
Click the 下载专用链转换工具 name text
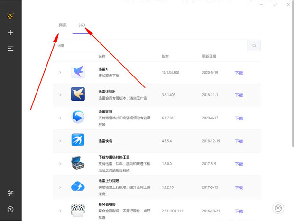pyautogui.click(x=114, y=157)
